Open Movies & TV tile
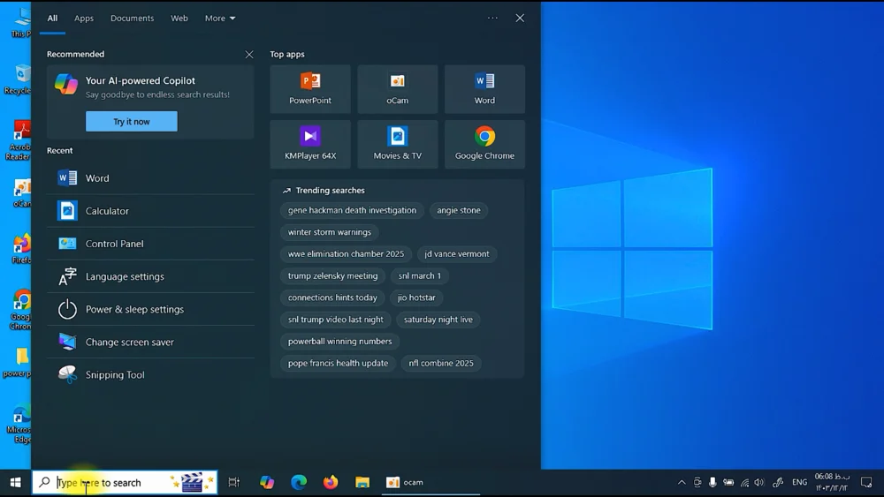 point(398,144)
